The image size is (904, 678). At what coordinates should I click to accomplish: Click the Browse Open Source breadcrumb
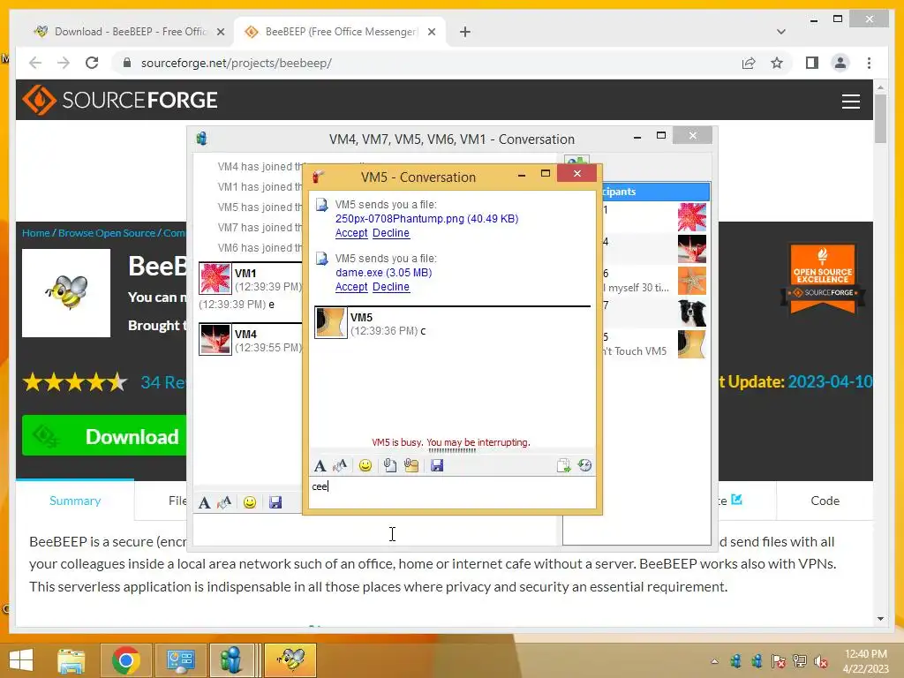107,233
